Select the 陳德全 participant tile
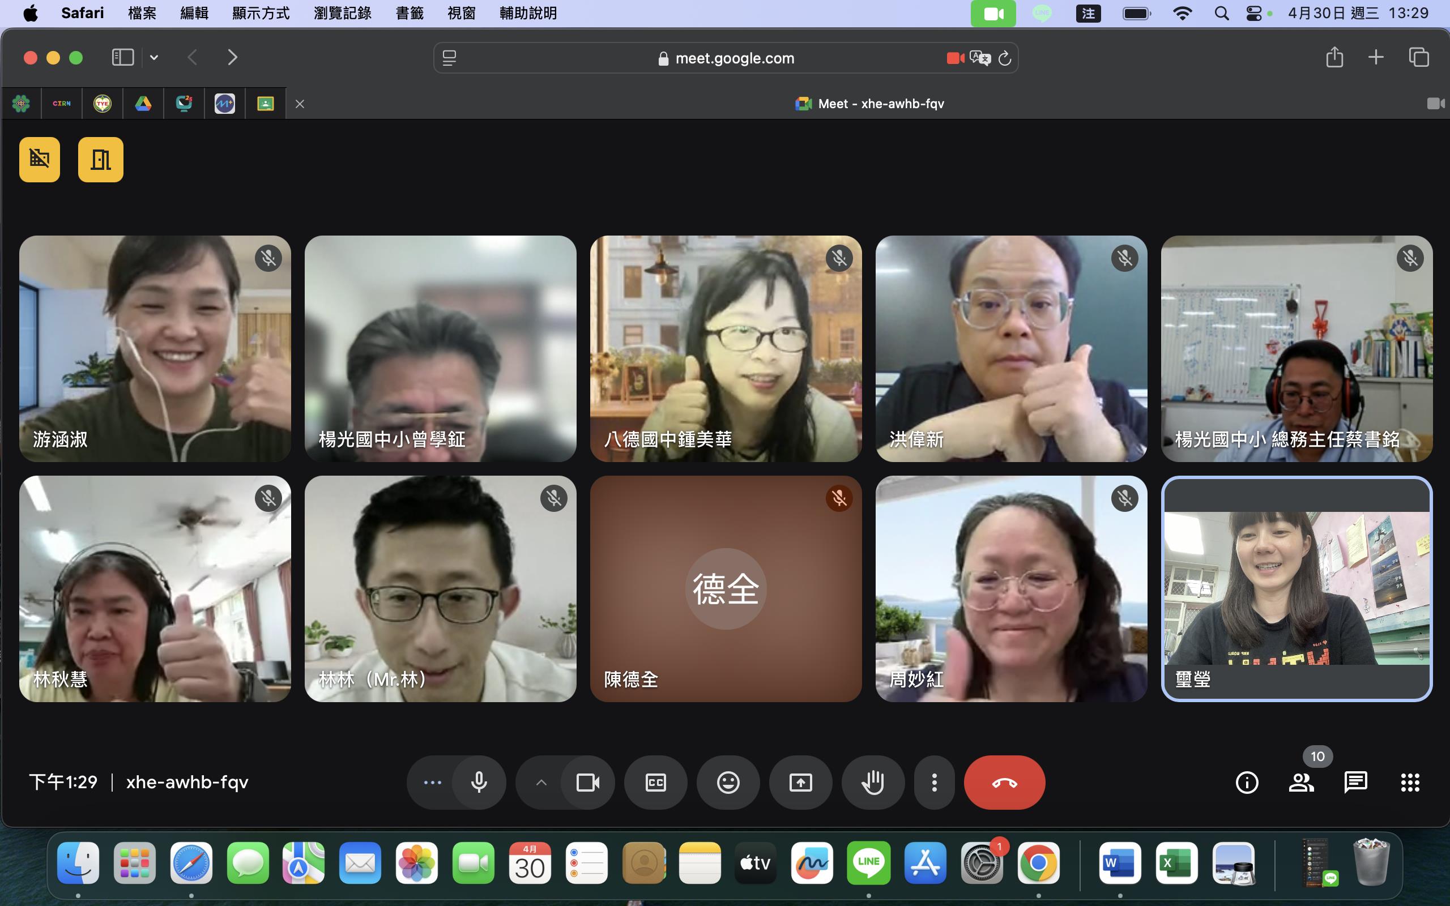1450x906 pixels. pos(726,588)
